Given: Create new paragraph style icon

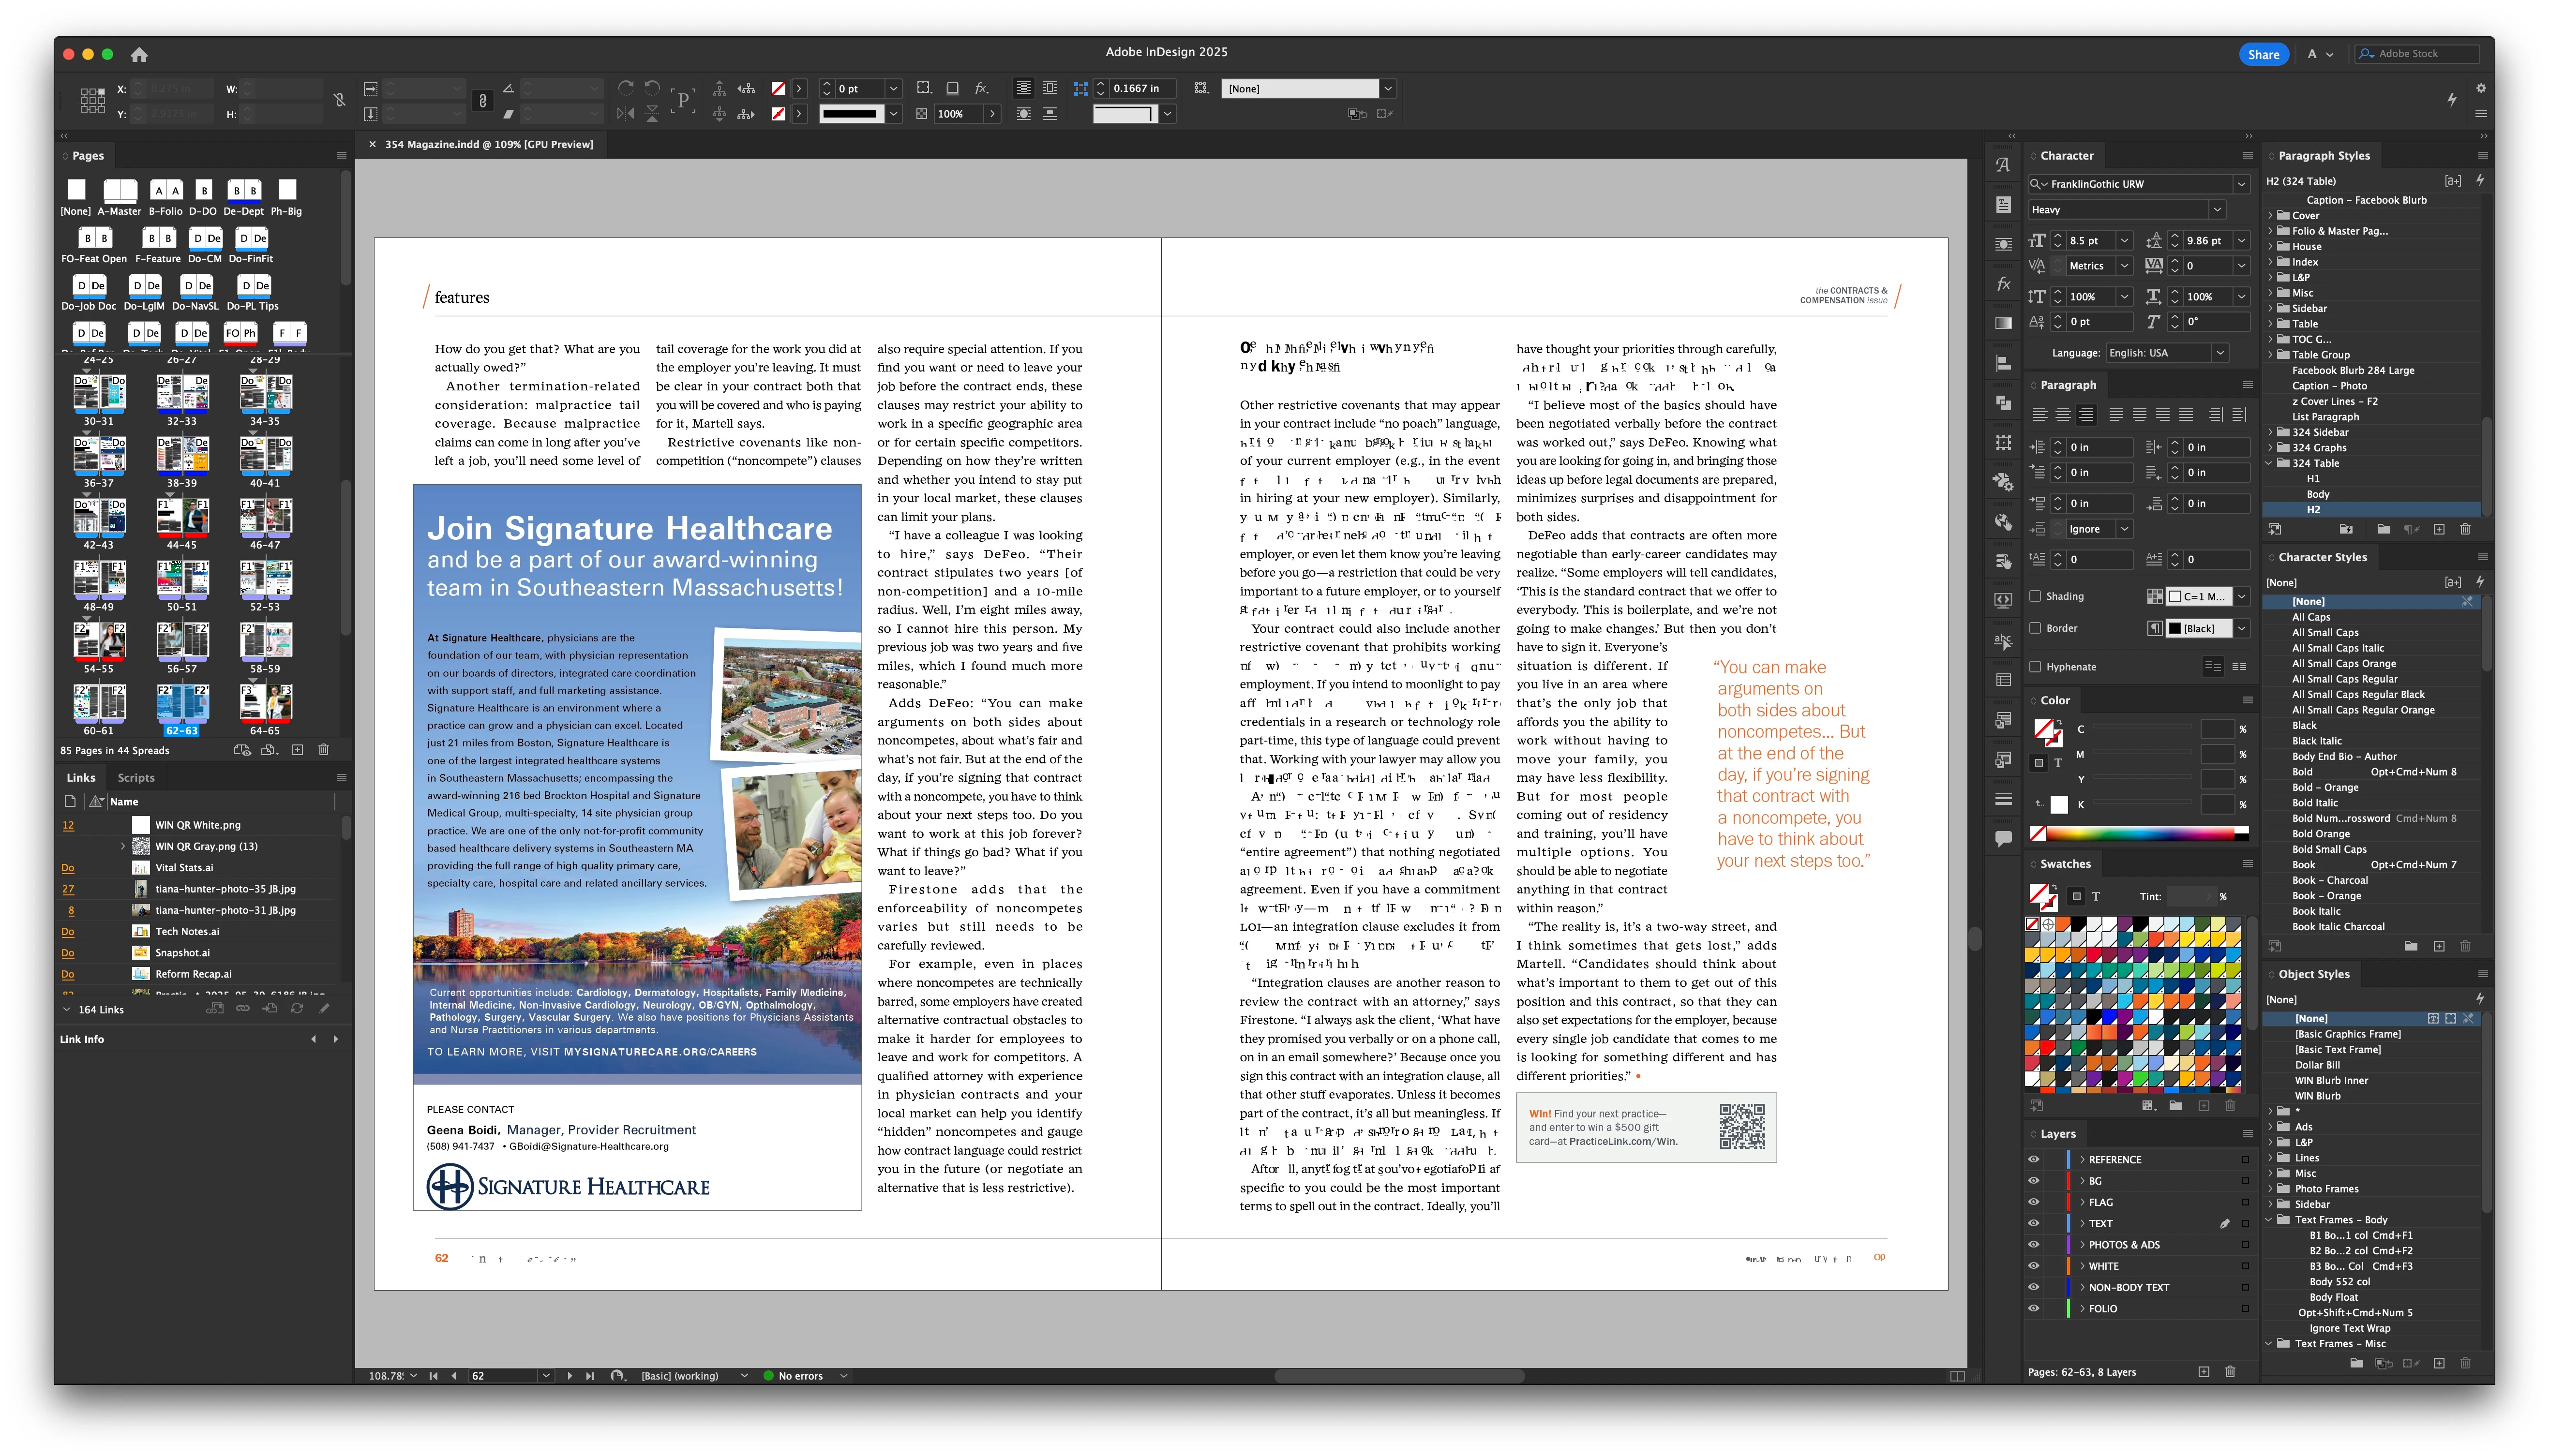Looking at the screenshot, I should pyautogui.click(x=2438, y=529).
